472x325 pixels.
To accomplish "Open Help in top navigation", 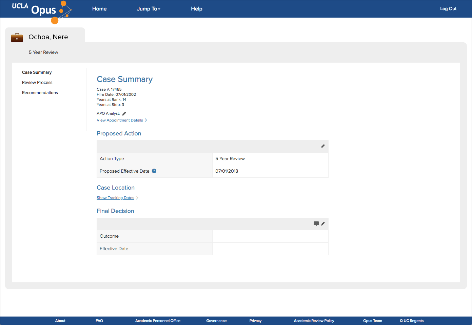I will tap(197, 9).
